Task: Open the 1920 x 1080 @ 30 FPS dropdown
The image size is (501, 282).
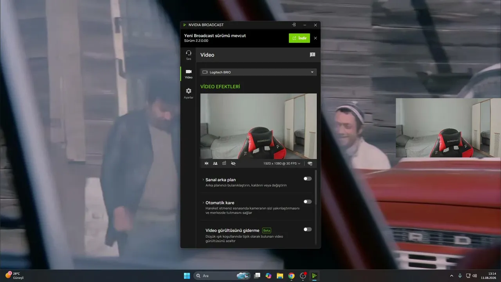Action: (282, 163)
